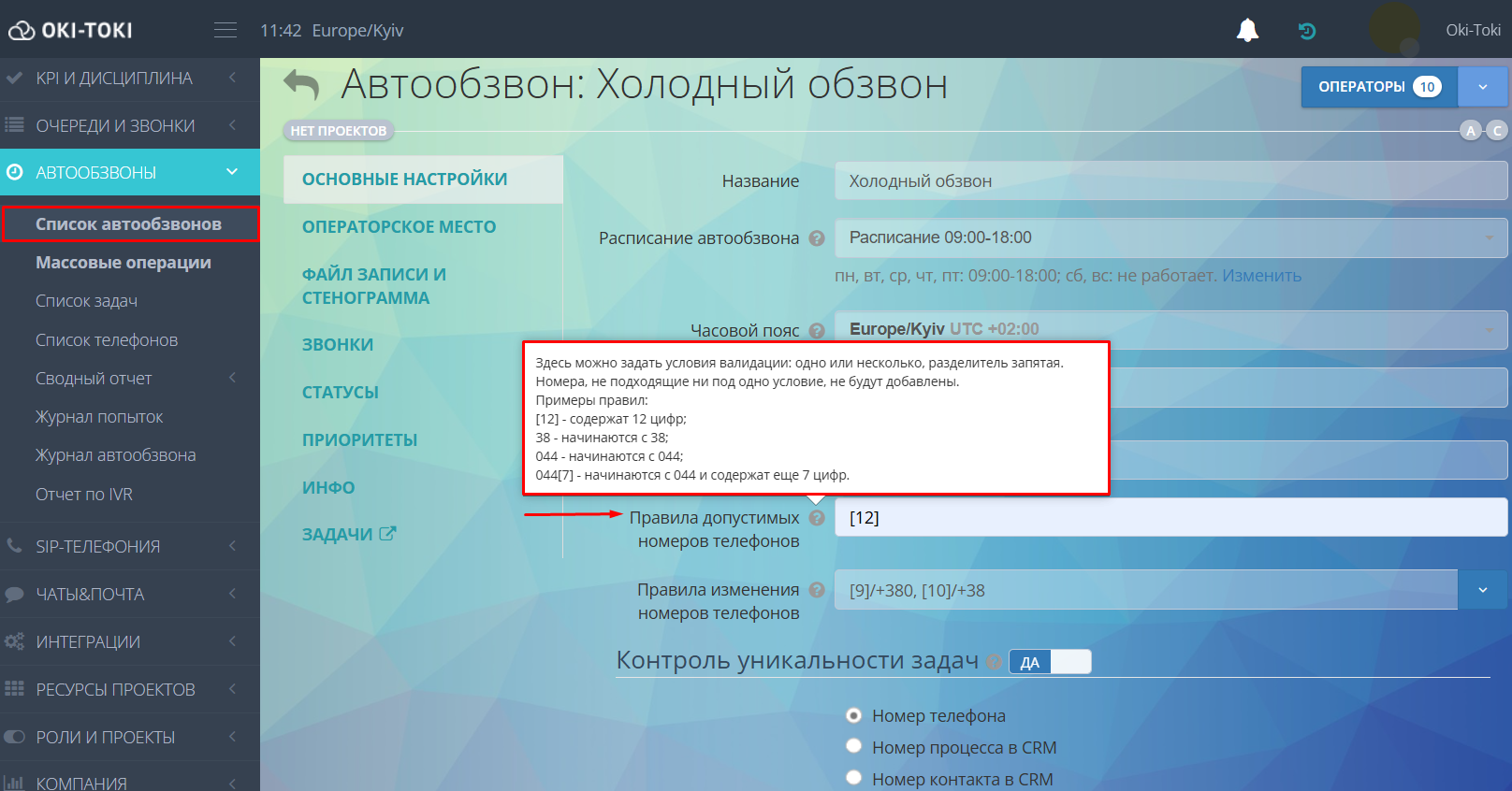
Task: Click the checkmark icon for KPI И ДИСЦИПЛИНА
Action: [x=14, y=79]
